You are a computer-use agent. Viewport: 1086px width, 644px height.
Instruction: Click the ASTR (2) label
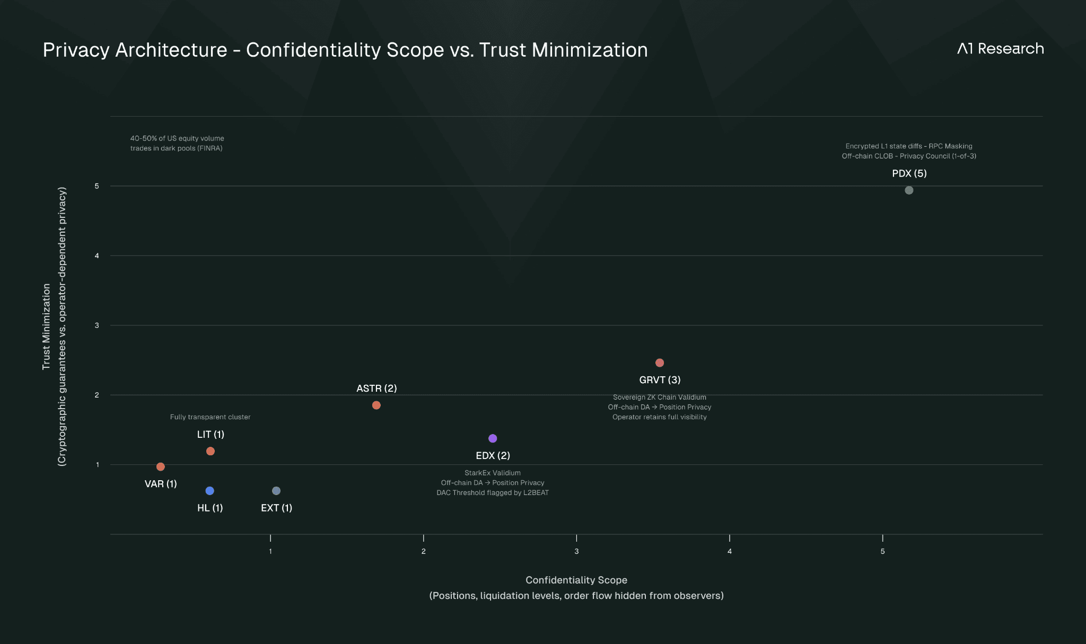(376, 389)
